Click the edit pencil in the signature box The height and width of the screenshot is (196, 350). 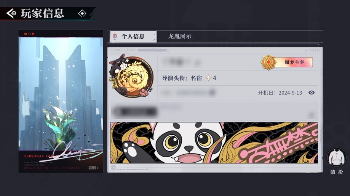click(x=311, y=115)
